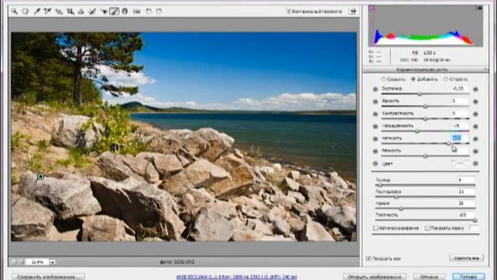Rotate image 90° clockwise
The image size is (497, 280).
pyautogui.click(x=158, y=12)
